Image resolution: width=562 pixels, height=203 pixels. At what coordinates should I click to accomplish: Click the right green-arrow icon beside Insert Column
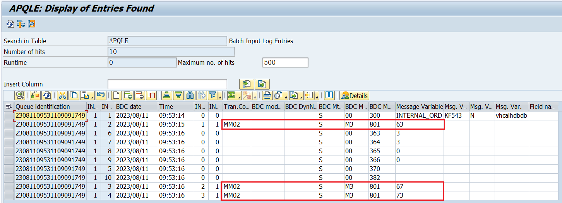click(262, 84)
